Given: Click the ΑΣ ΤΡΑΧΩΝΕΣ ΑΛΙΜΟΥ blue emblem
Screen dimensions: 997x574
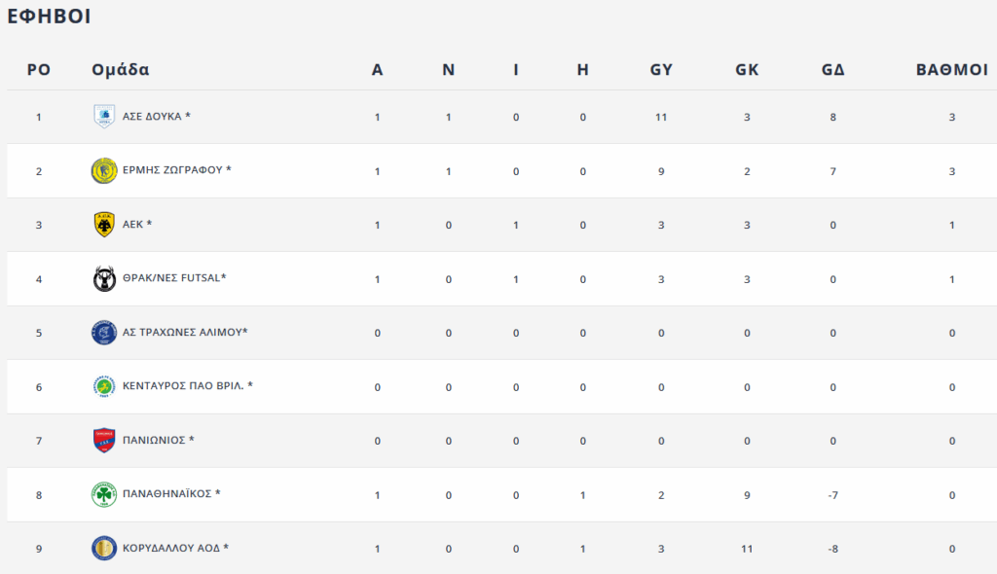Looking at the screenshot, I should (104, 333).
